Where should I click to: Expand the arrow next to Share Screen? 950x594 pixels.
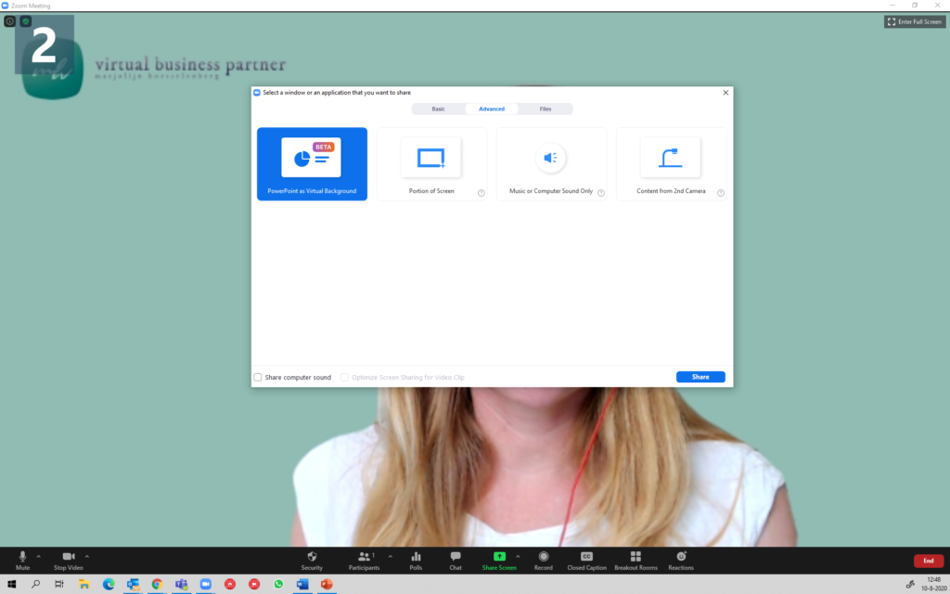tap(518, 556)
